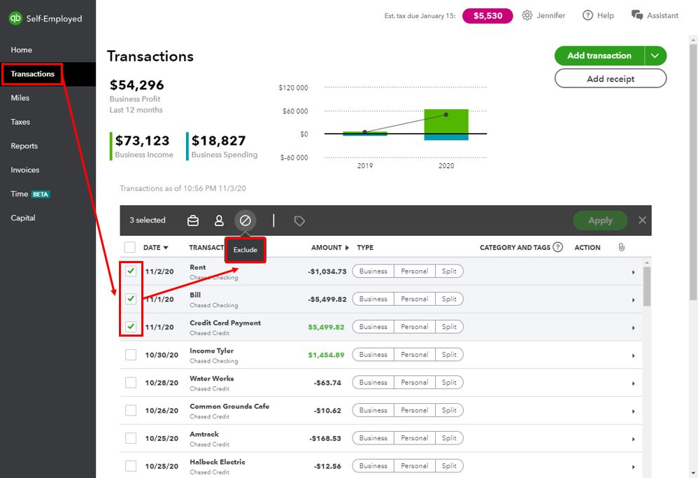Mark Halbeck Electric as Personal
The image size is (698, 478).
point(415,466)
